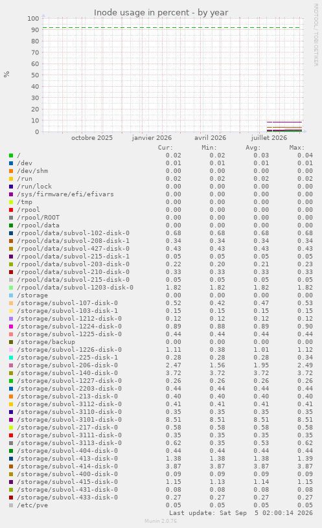Click the green color swatch for /

11,155
